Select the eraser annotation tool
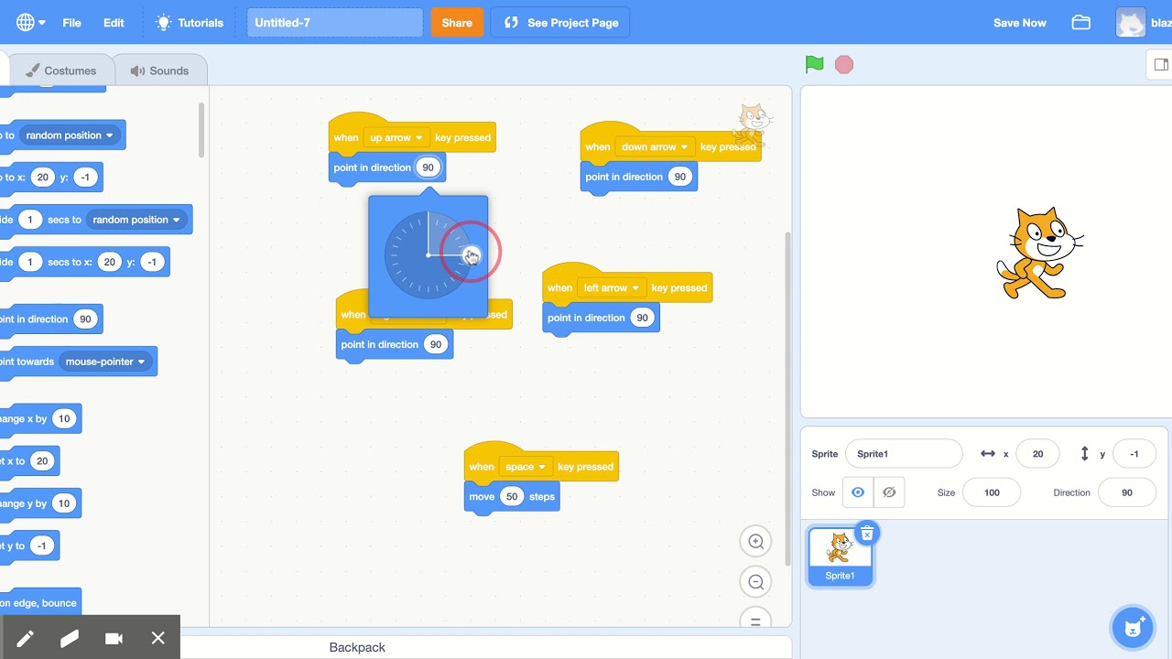 pos(70,639)
